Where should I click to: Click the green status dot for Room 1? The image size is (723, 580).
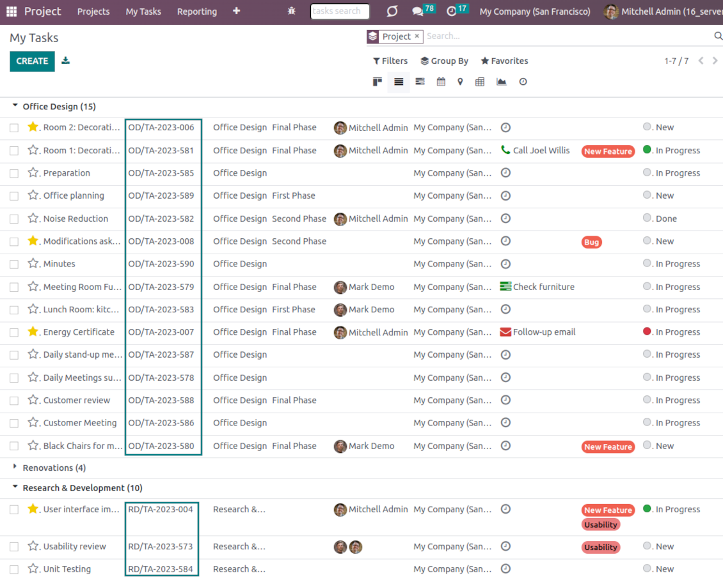pyautogui.click(x=647, y=149)
